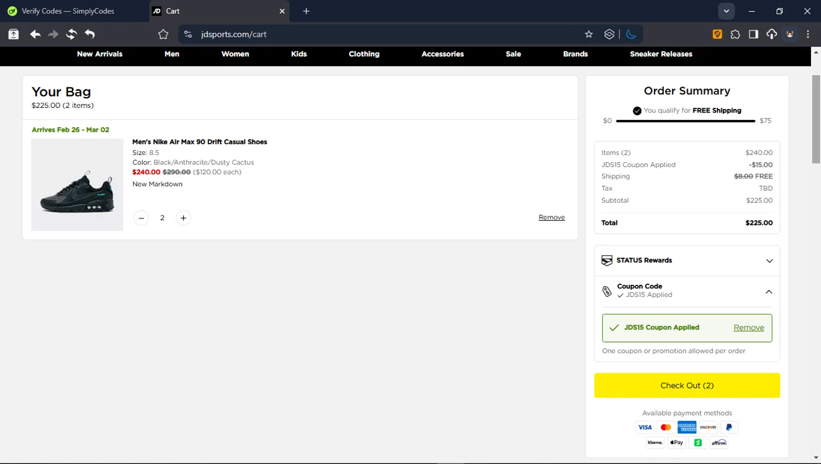Click the "New Markdown" label
Viewport: 821px width, 464px height.
click(x=158, y=184)
